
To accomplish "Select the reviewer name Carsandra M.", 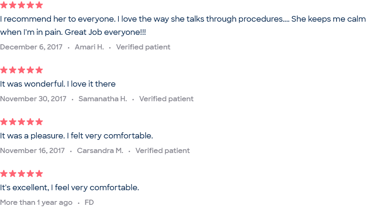I will (100, 151).
